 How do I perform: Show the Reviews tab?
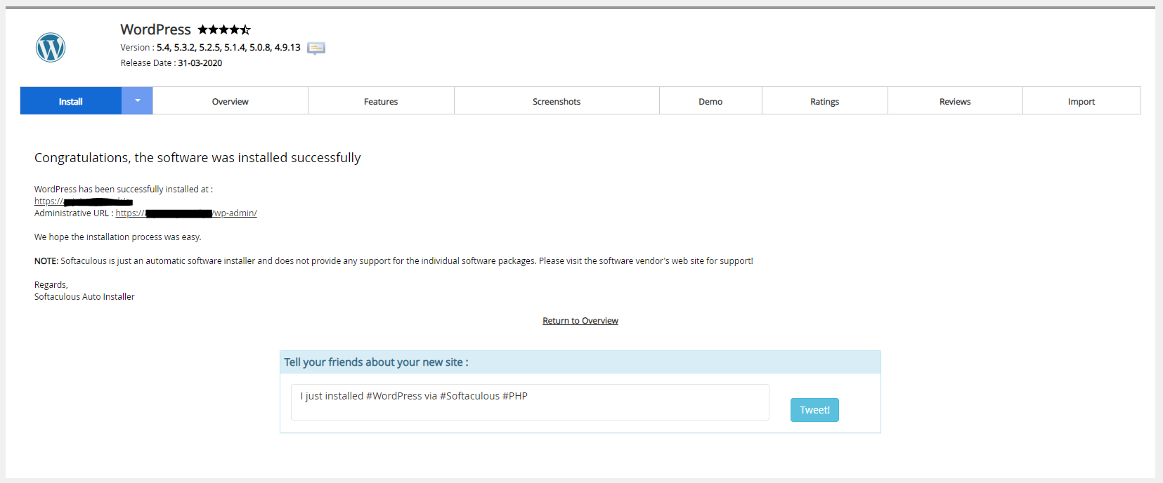click(954, 101)
